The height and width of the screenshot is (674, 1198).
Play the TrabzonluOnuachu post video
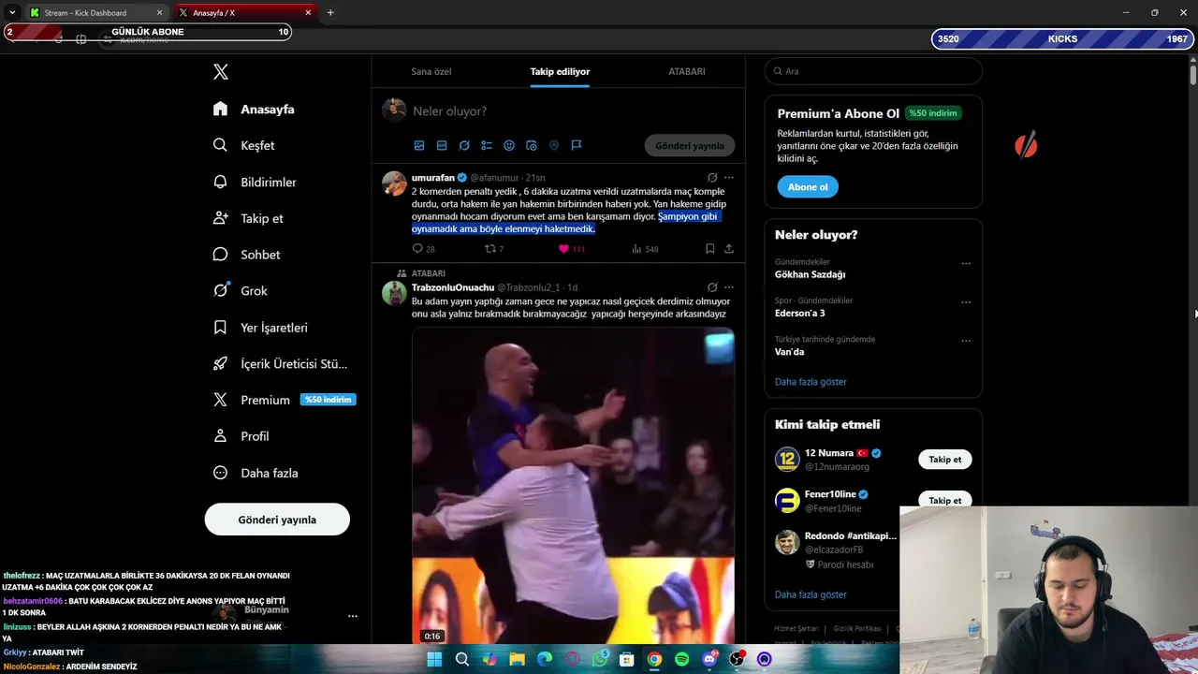pos(573,485)
